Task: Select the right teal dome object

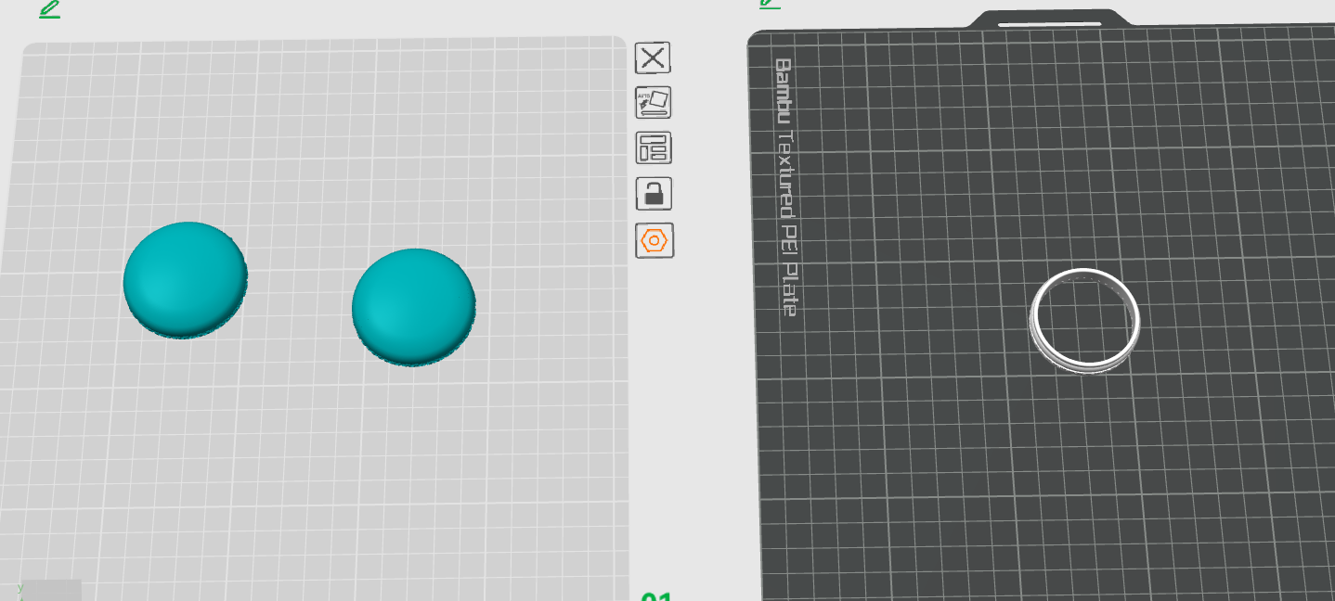Action: pos(414,307)
